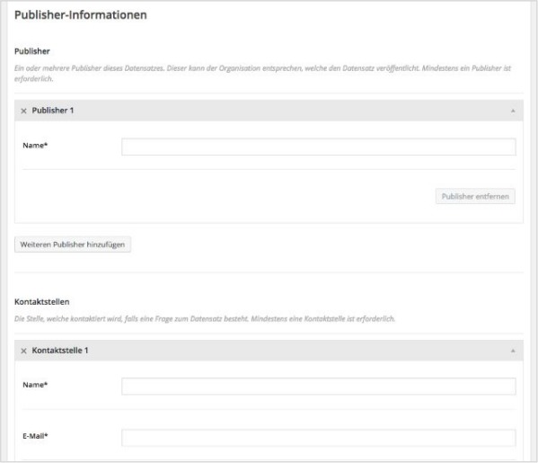Click the Publisher entfernen button
Viewport: 538px width, 463px height.
click(475, 196)
